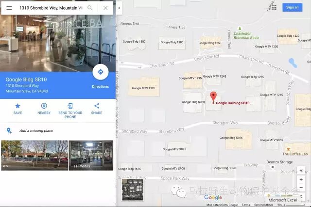Zoom out with the minus button

click(301, 188)
